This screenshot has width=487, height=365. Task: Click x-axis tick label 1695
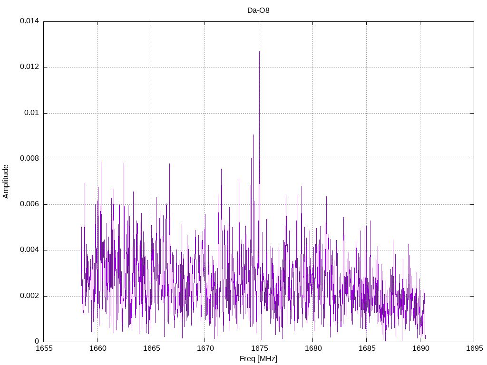(x=474, y=348)
